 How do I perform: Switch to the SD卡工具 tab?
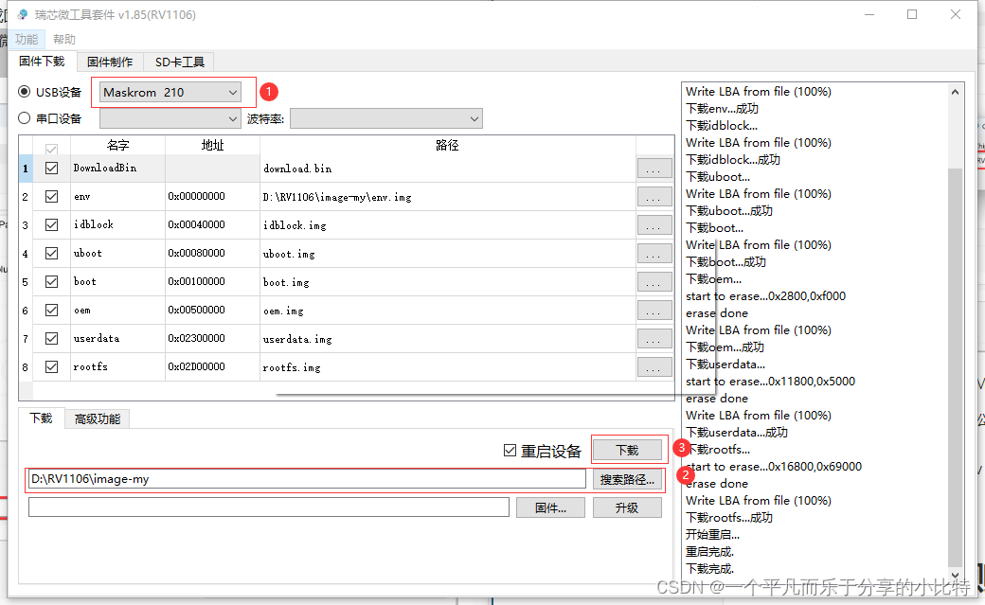[180, 62]
